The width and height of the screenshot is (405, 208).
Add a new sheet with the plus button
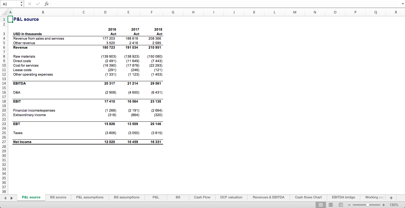tap(391, 198)
